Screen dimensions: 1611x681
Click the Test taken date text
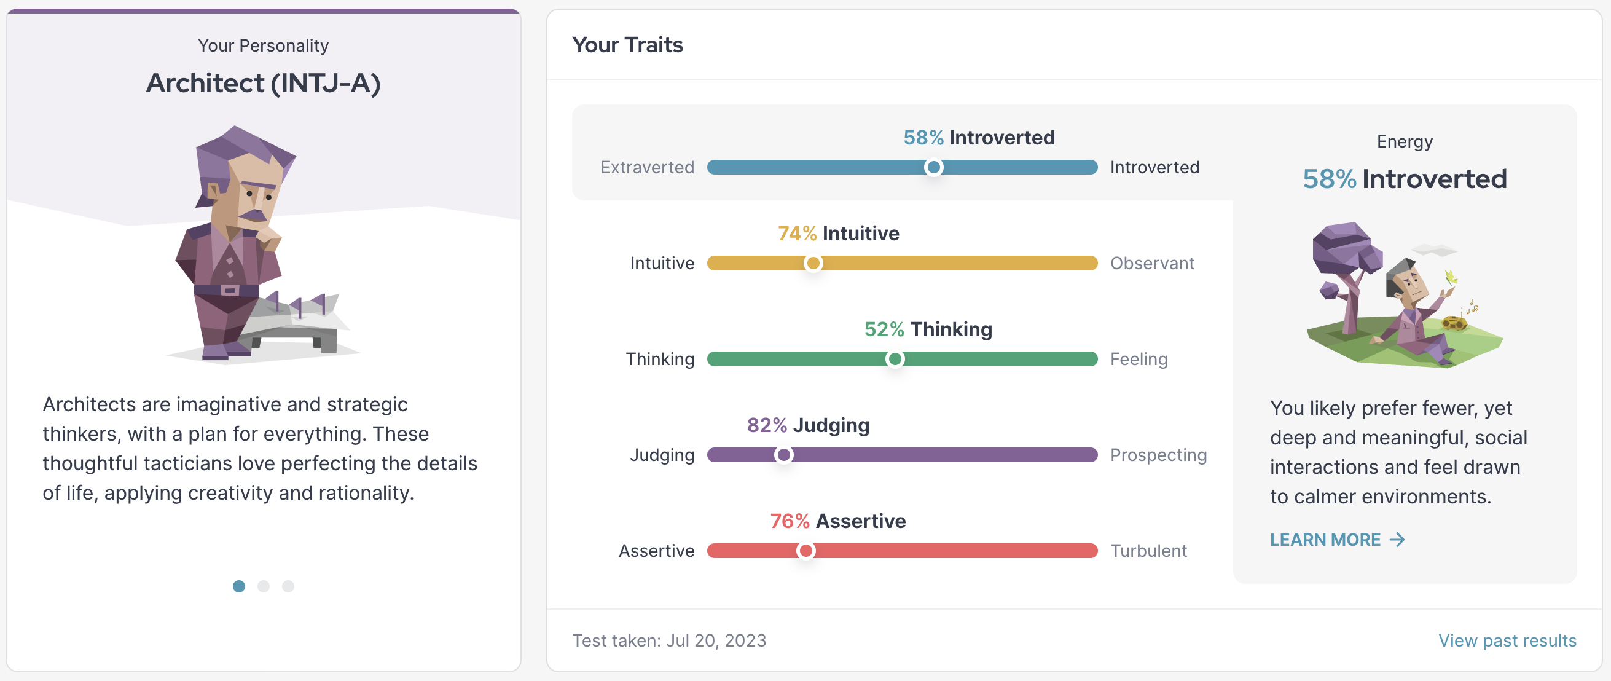coord(669,640)
